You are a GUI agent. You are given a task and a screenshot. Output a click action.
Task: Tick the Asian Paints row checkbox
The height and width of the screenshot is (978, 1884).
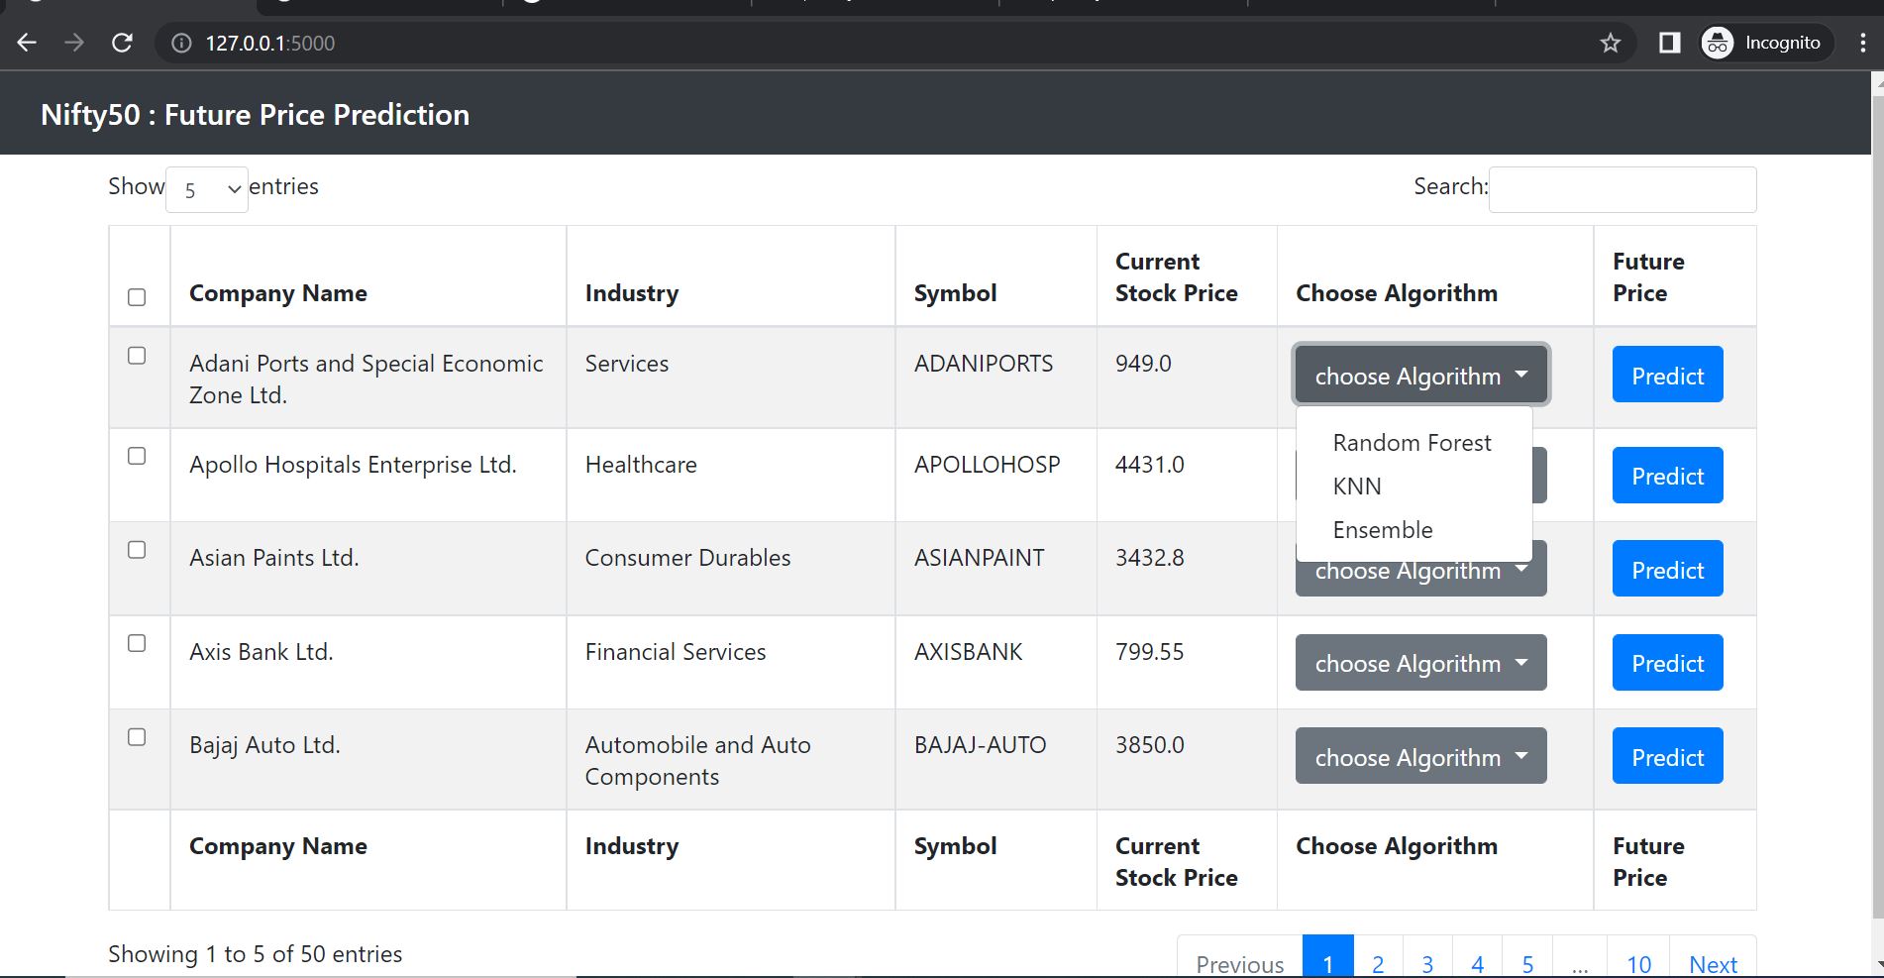click(x=137, y=550)
